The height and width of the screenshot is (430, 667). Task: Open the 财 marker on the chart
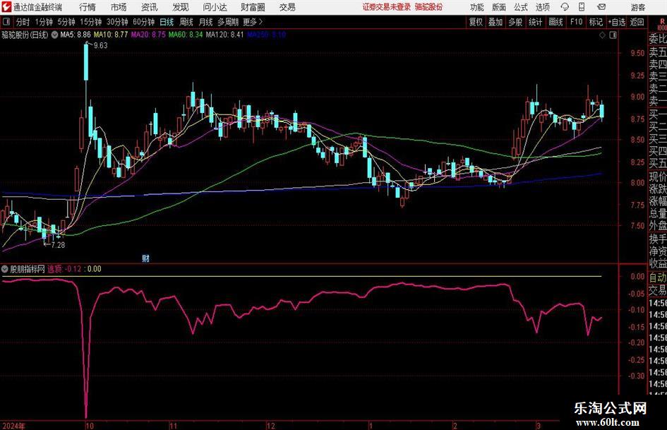(145, 258)
